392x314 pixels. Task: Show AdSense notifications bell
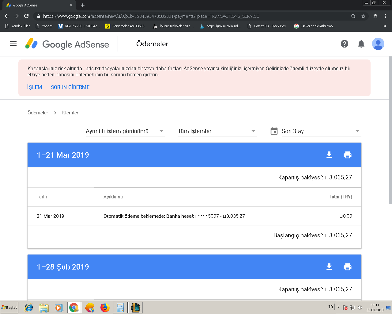click(361, 44)
